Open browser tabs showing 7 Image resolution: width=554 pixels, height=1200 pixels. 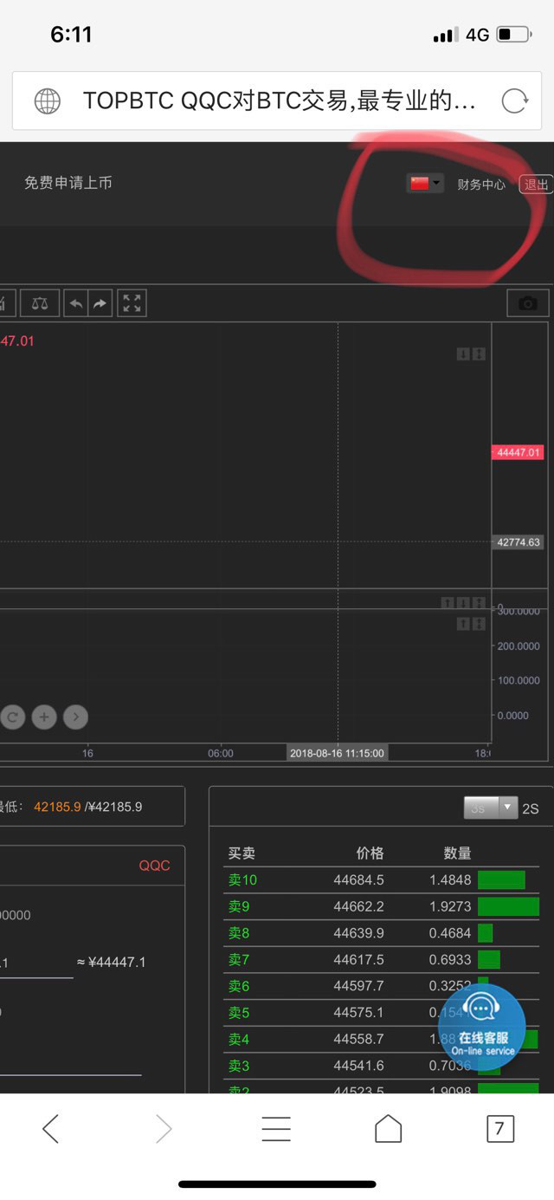(x=499, y=1129)
